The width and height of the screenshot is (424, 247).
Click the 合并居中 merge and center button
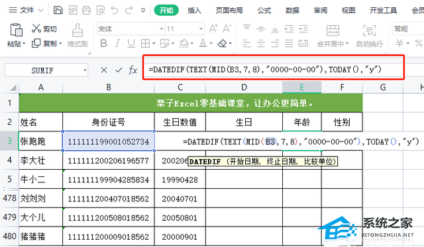point(333,35)
